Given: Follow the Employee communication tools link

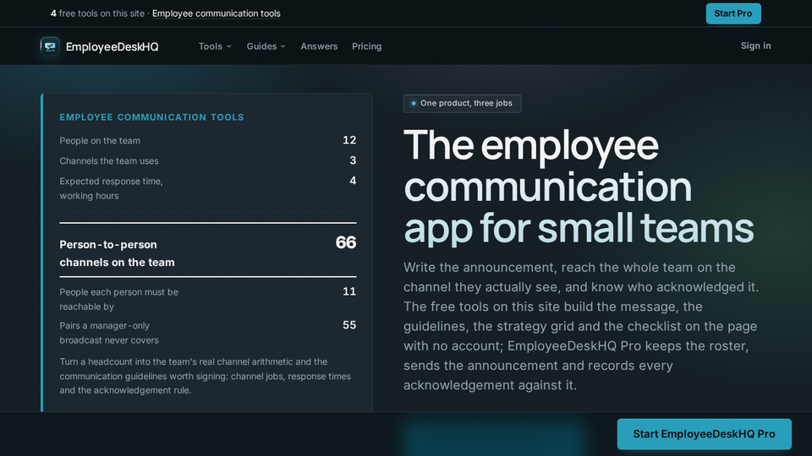Looking at the screenshot, I should point(216,14).
